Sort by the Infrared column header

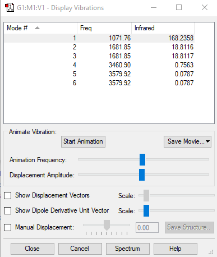[x=163, y=28]
